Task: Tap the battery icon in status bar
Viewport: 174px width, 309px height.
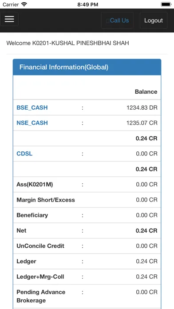Action: pos(166,4)
